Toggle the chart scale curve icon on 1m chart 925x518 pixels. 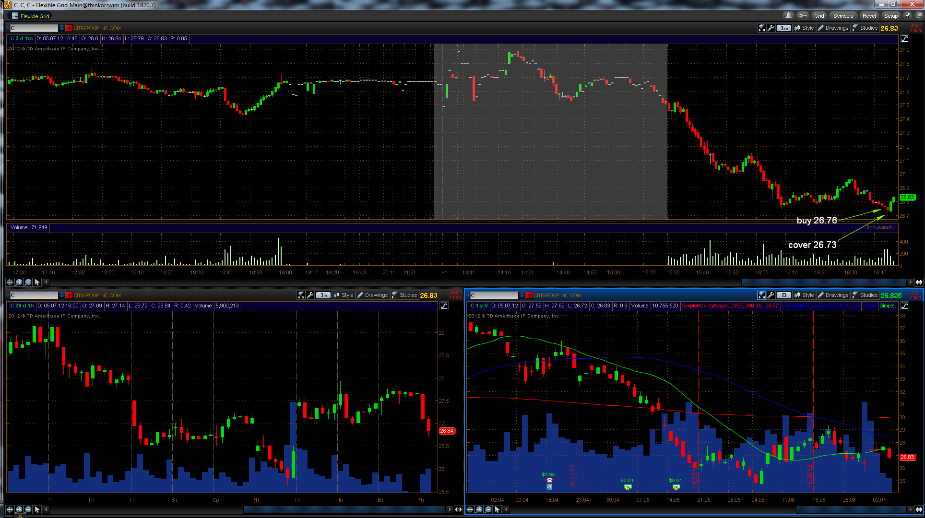tap(904, 39)
